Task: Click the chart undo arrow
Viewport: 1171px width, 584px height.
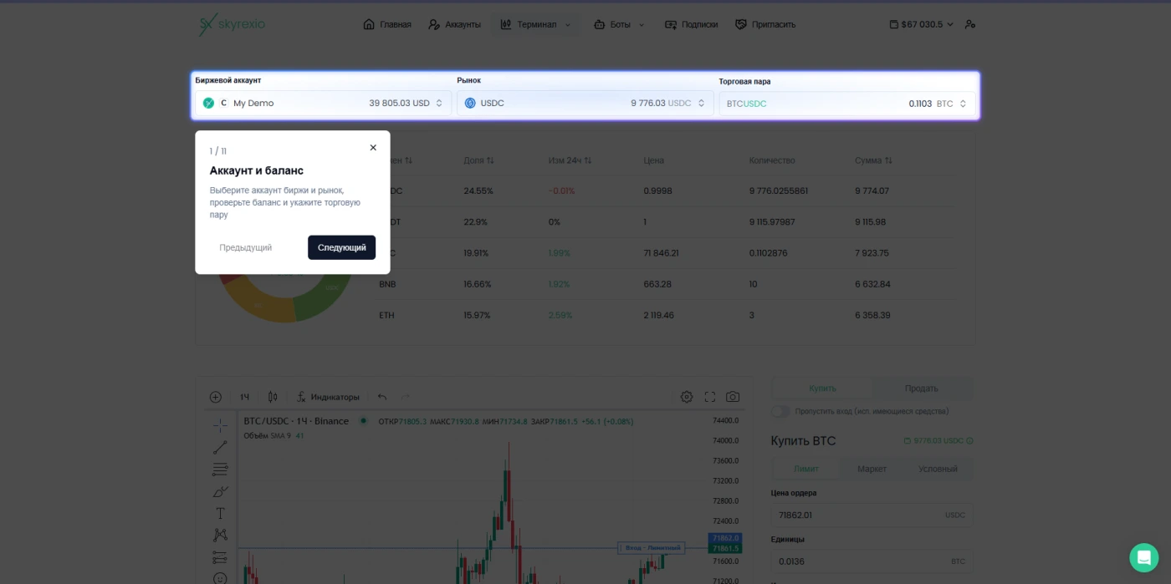Action: [x=382, y=397]
